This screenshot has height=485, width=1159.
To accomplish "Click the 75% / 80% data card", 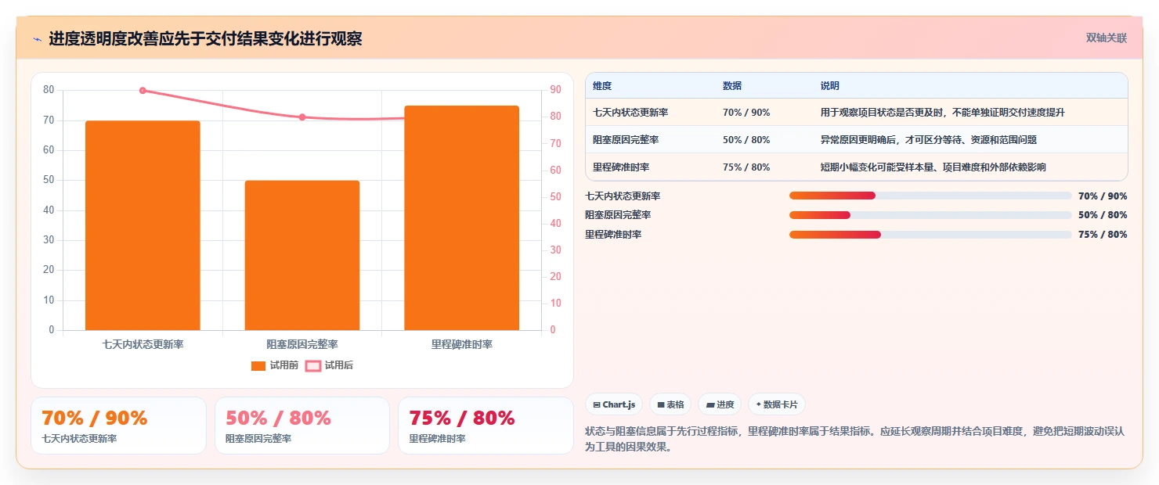I will (x=486, y=426).
